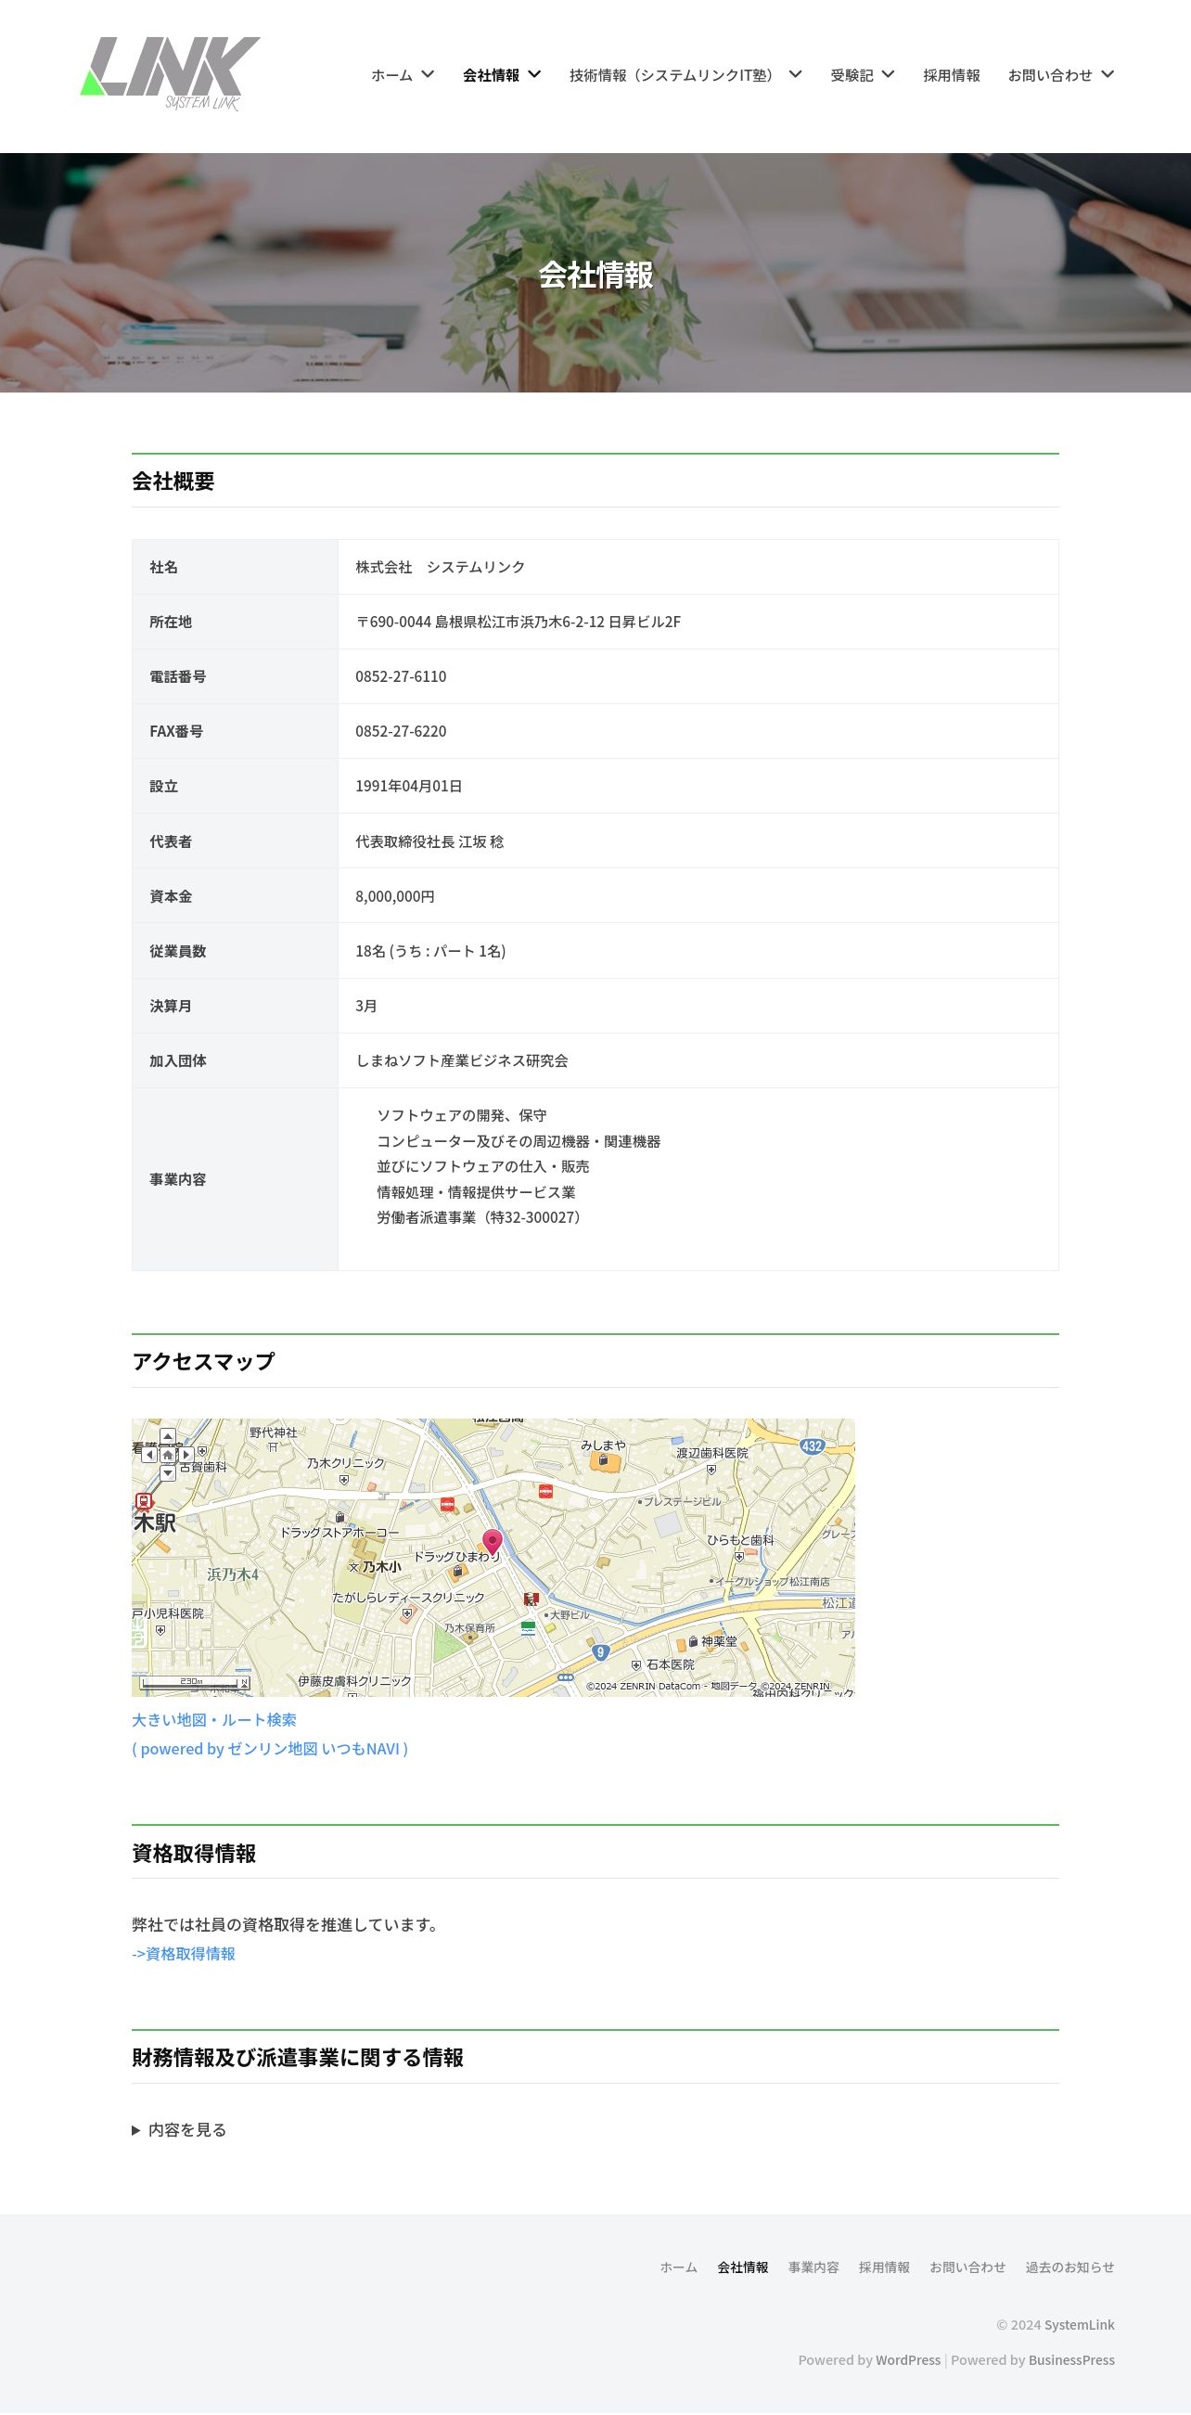Click the 財務情報及び派遣事業に関する情報 heading
Screen dimensions: 1191x2415
[298, 2057]
